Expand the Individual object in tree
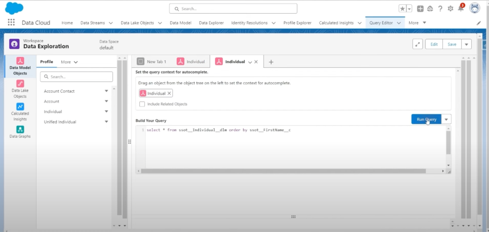Image resolution: width=489 pixels, height=232 pixels. point(106,112)
